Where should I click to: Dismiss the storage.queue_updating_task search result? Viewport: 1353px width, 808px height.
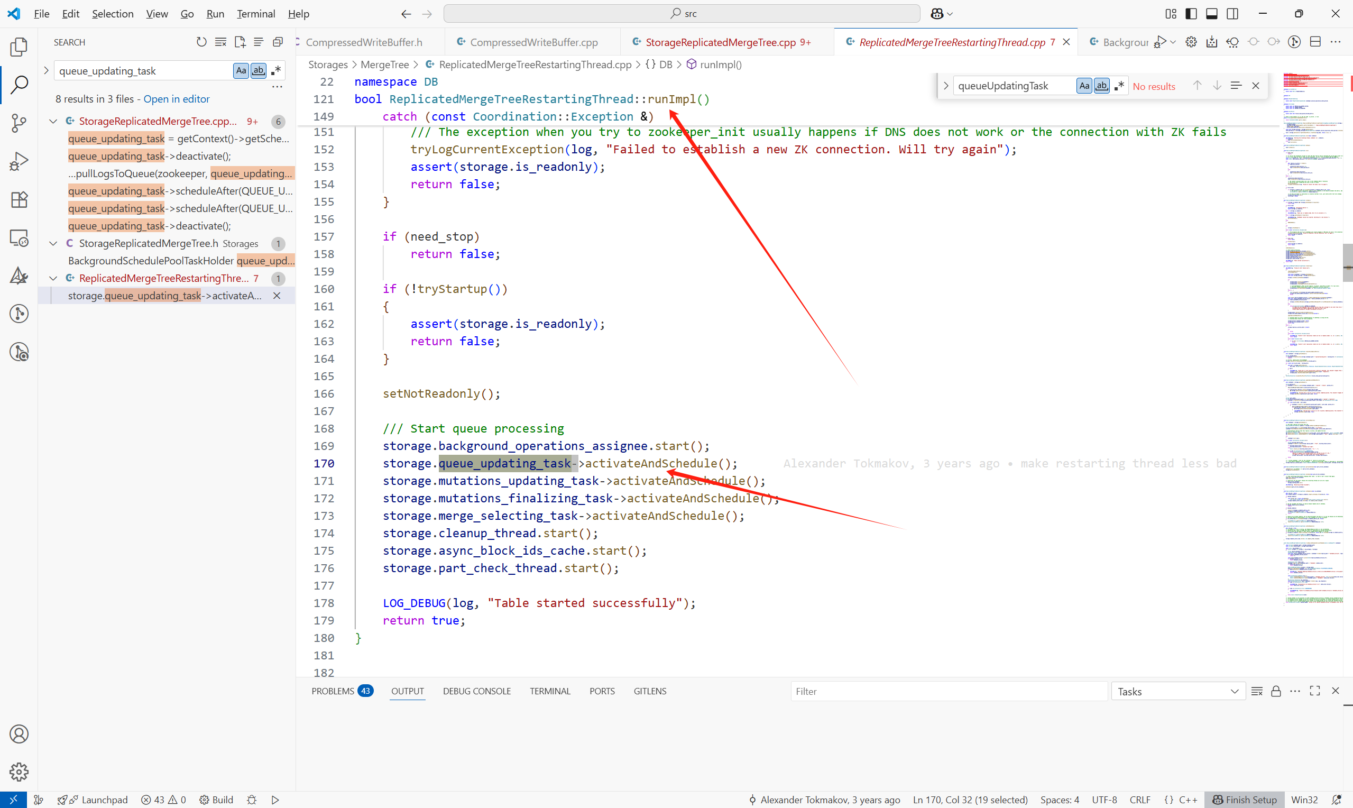coord(277,296)
